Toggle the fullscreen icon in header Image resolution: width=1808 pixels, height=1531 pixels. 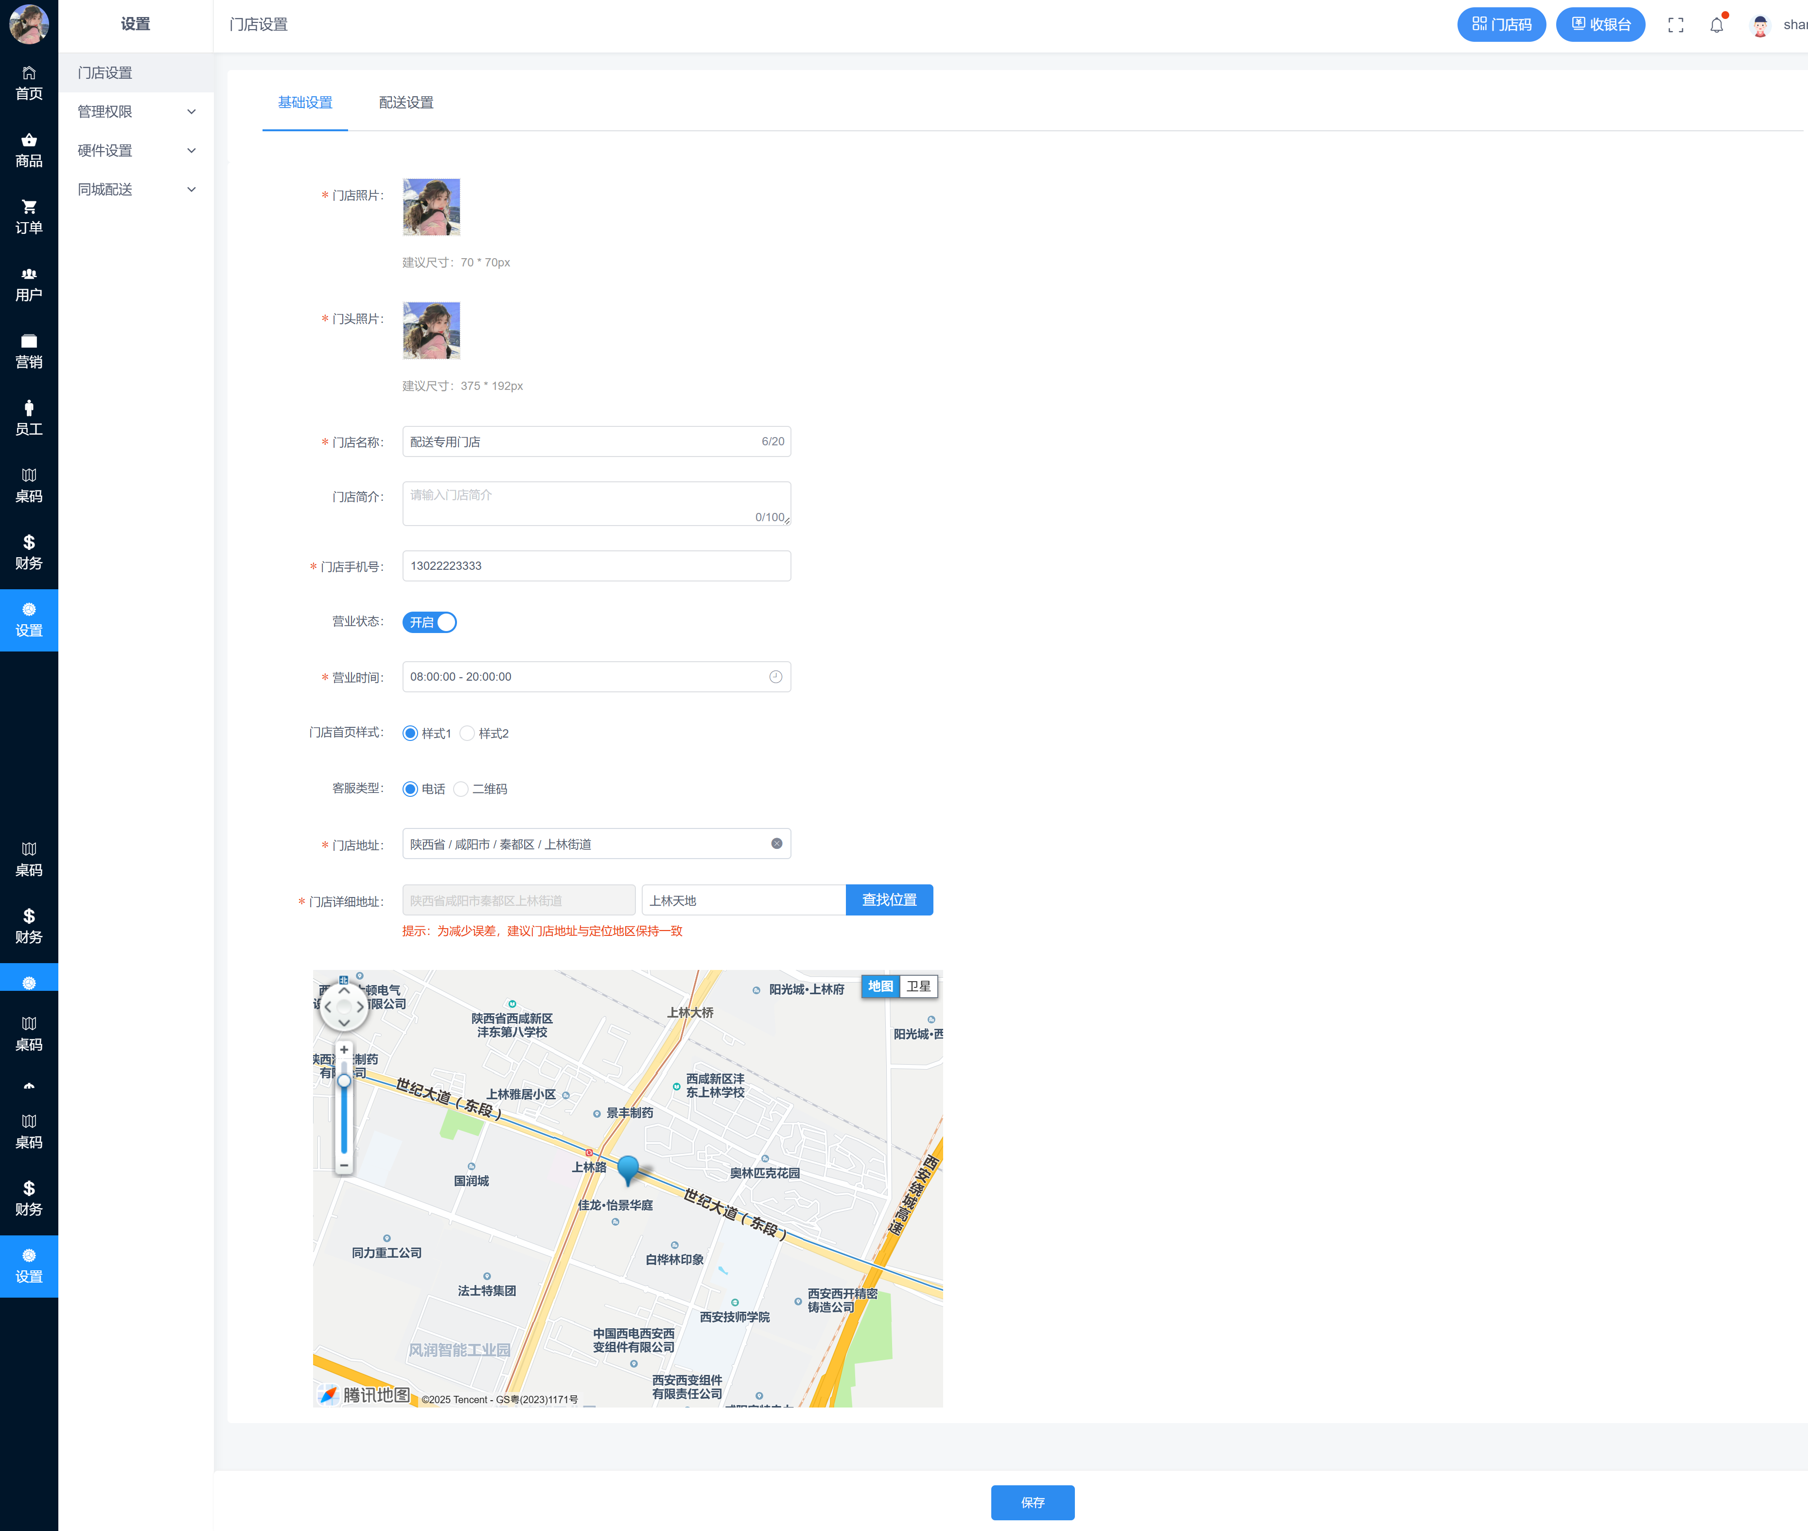[1675, 25]
